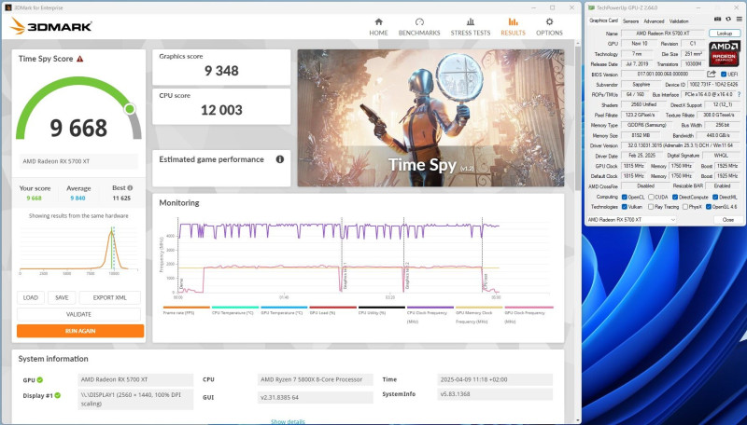Go to STRESS TESTS section

(471, 27)
